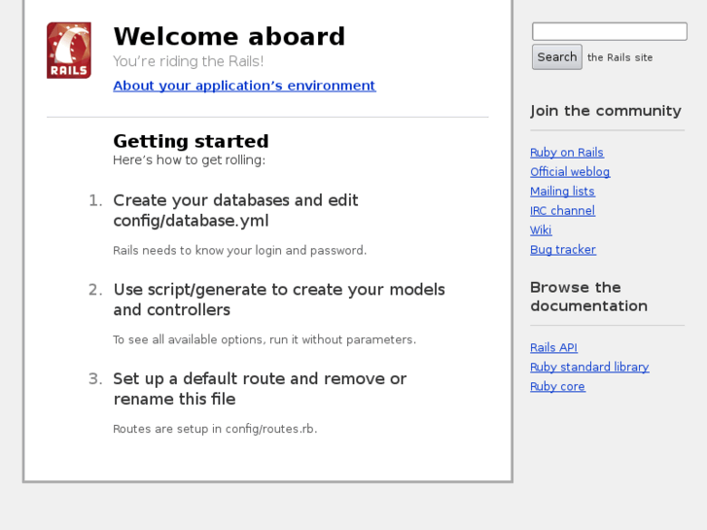707x530 pixels.
Task: Go to the IRC channel link
Action: 562,211
